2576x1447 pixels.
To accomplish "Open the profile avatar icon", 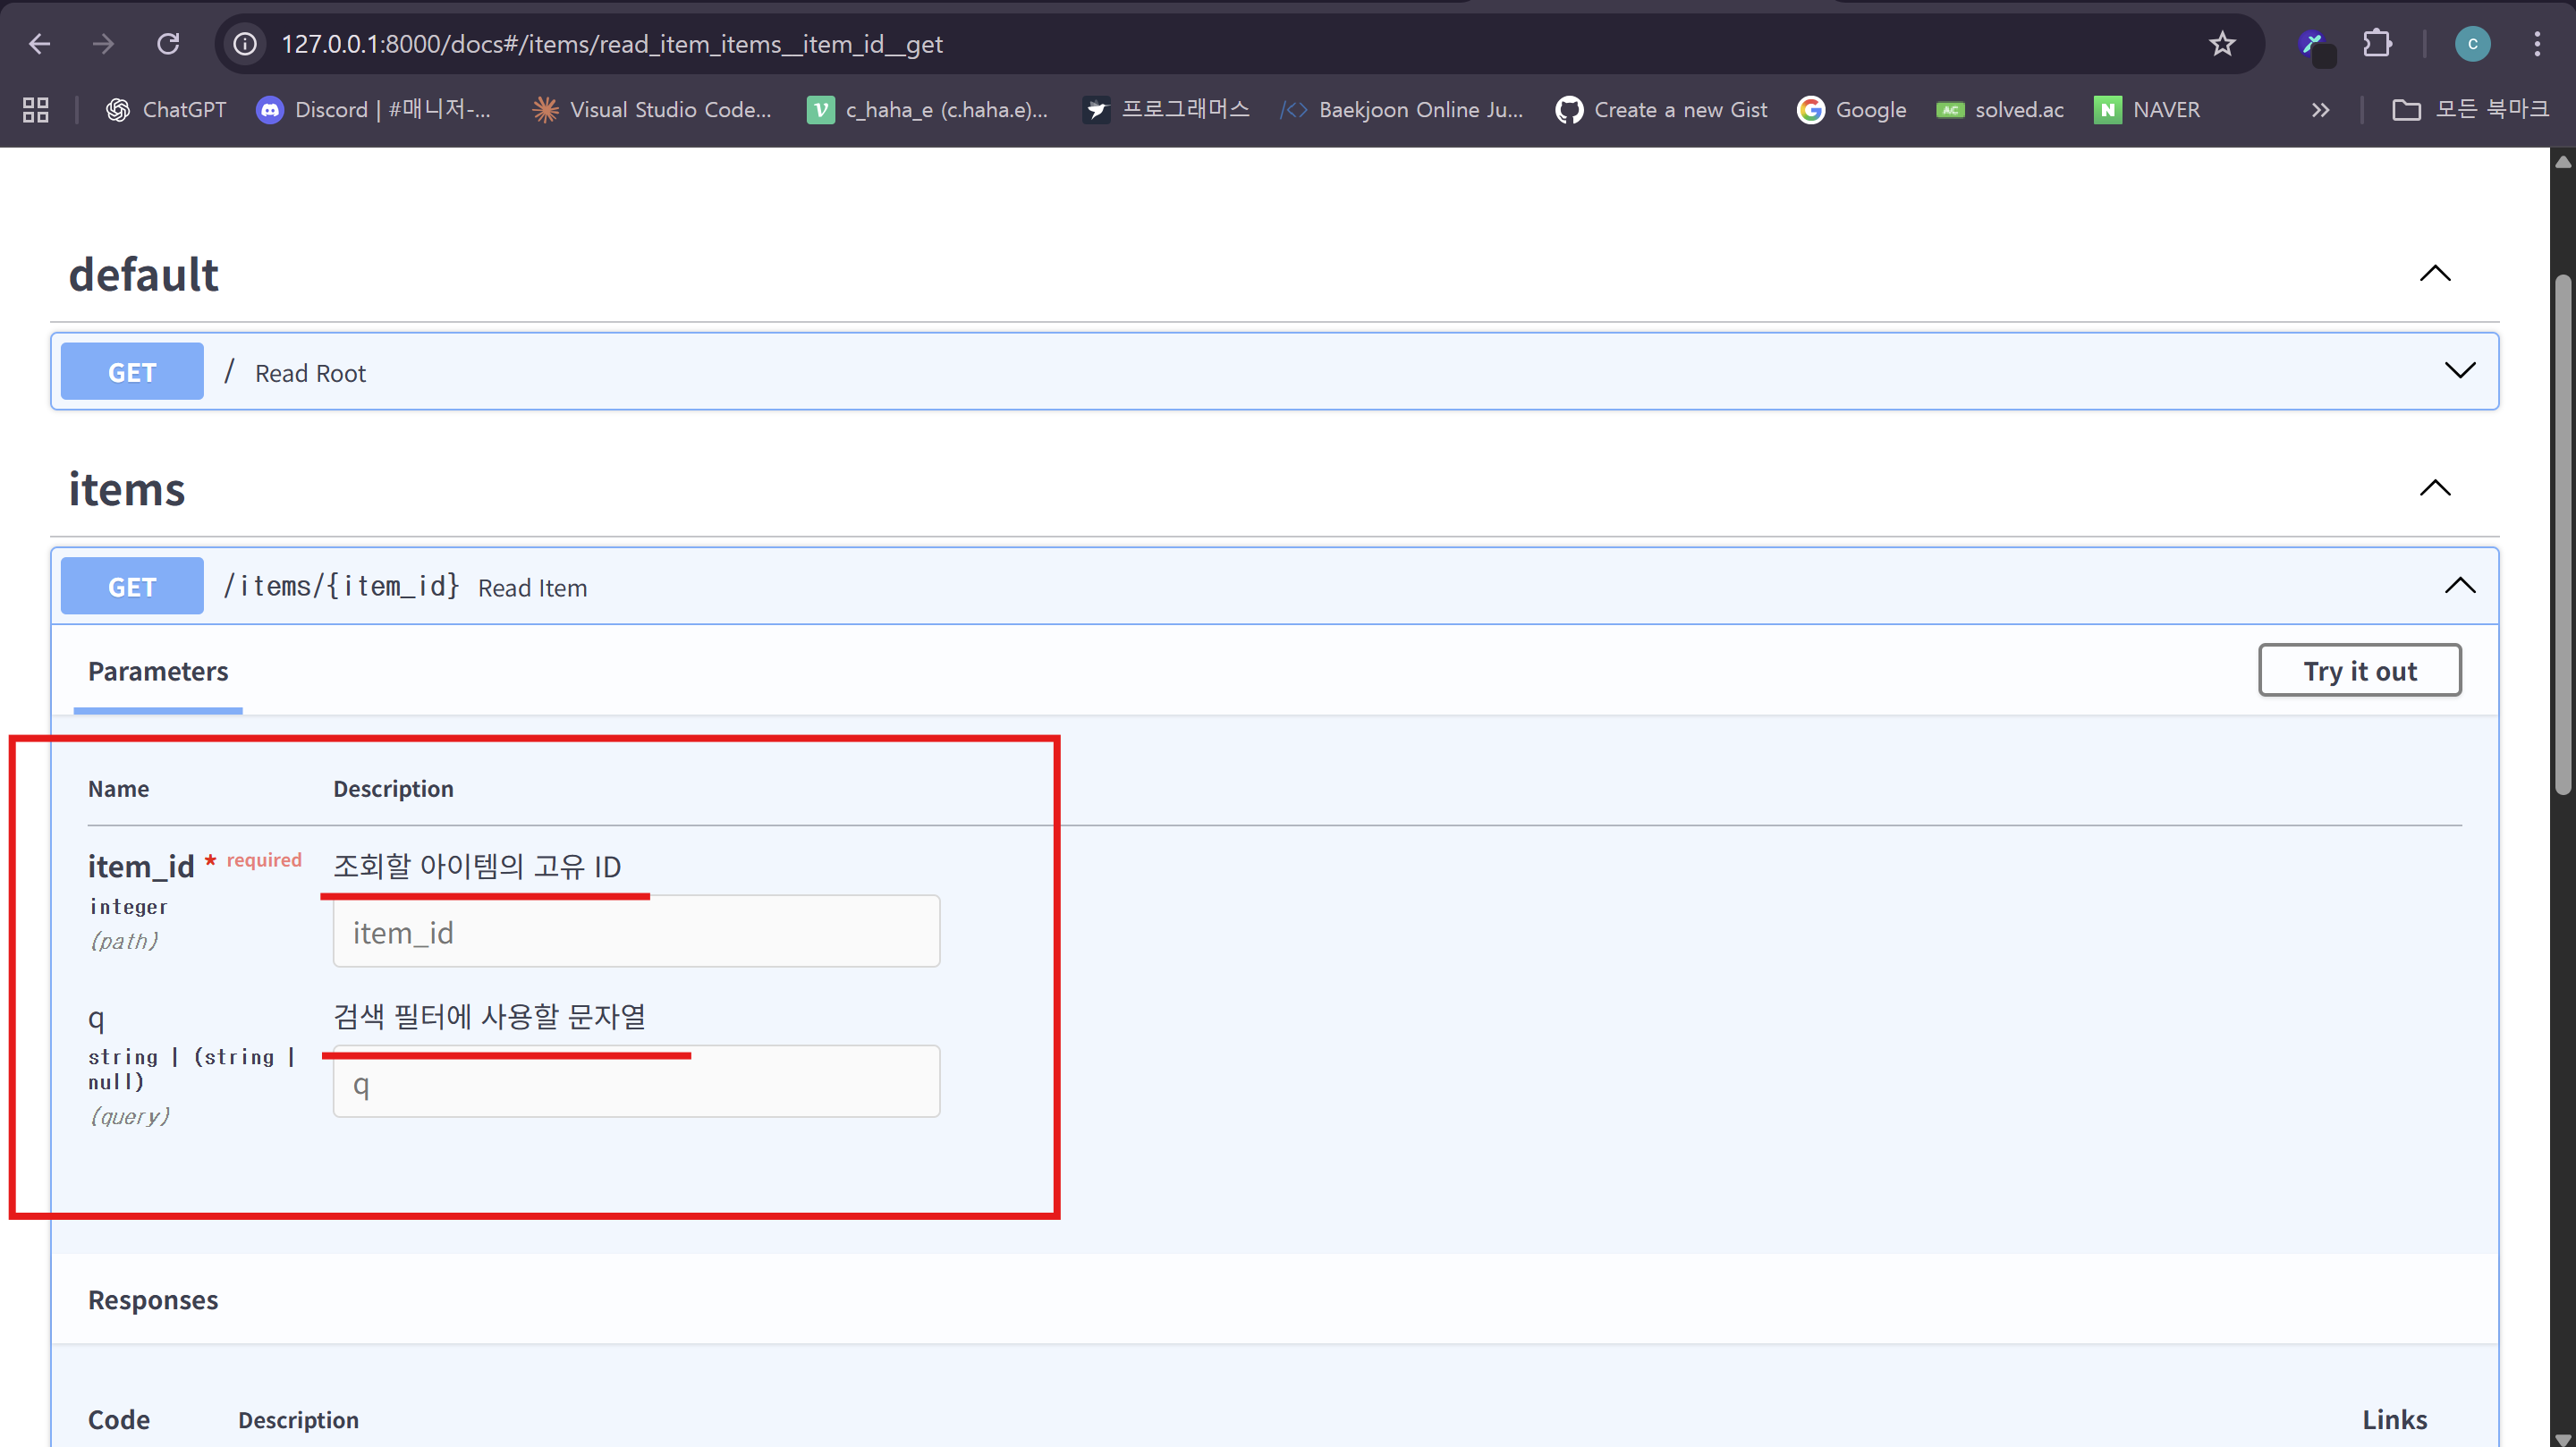I will click(2472, 44).
